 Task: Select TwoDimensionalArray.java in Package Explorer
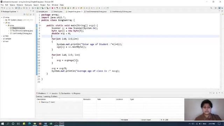click(21, 31)
